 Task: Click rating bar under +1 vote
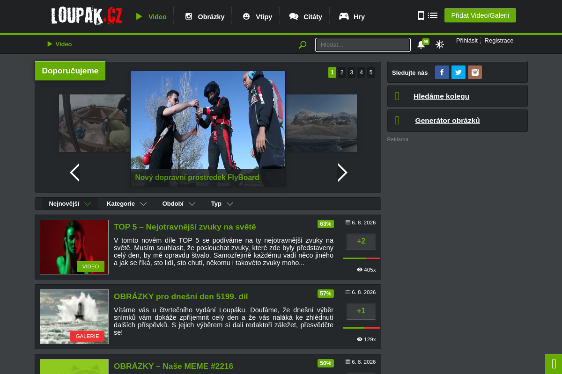(x=362, y=328)
